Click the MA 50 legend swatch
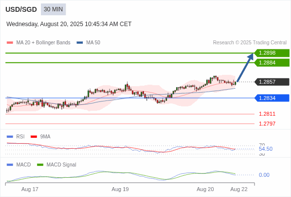 [80, 43]
